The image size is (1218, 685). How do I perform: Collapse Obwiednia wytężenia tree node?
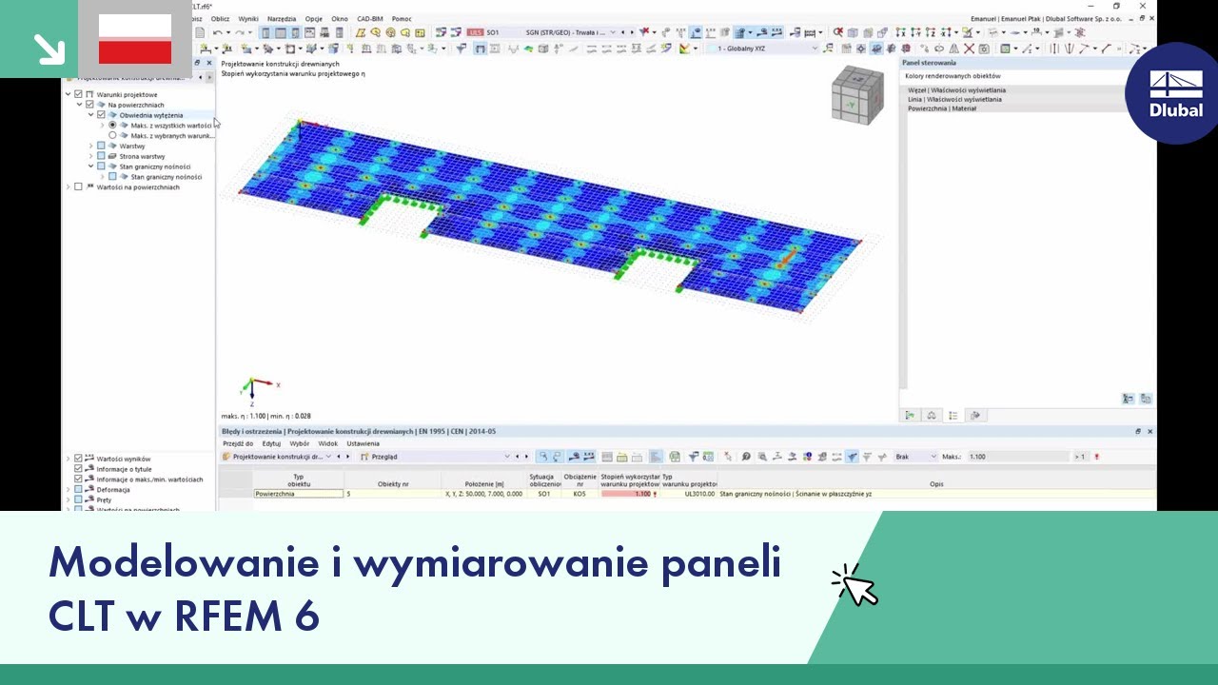tap(90, 115)
